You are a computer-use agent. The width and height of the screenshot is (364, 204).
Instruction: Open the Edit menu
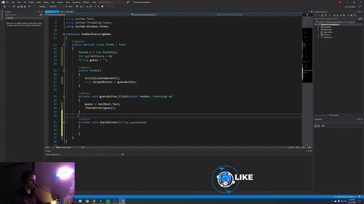pyautogui.click(x=13, y=2)
